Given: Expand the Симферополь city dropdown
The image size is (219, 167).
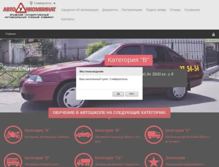Looking at the screenshot, I should [54, 3].
